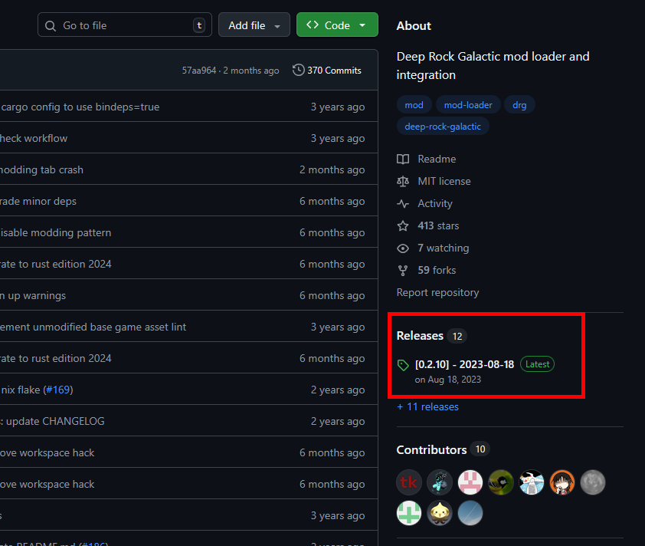
Task: Click the green tag icon of latest release
Action: coord(403,365)
